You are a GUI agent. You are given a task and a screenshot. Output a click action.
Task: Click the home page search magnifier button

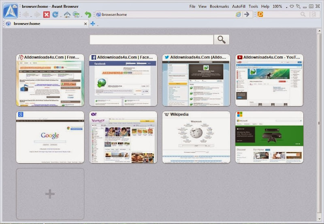pos(222,39)
